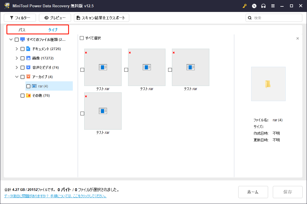The image size is (307, 204).
Task: Check the その他 (76) checkbox
Action: (23, 96)
